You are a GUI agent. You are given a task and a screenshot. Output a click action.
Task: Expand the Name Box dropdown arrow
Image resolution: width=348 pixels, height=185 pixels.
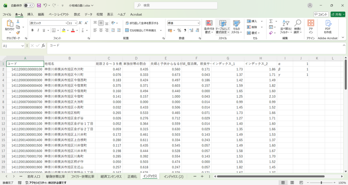(x=22, y=46)
